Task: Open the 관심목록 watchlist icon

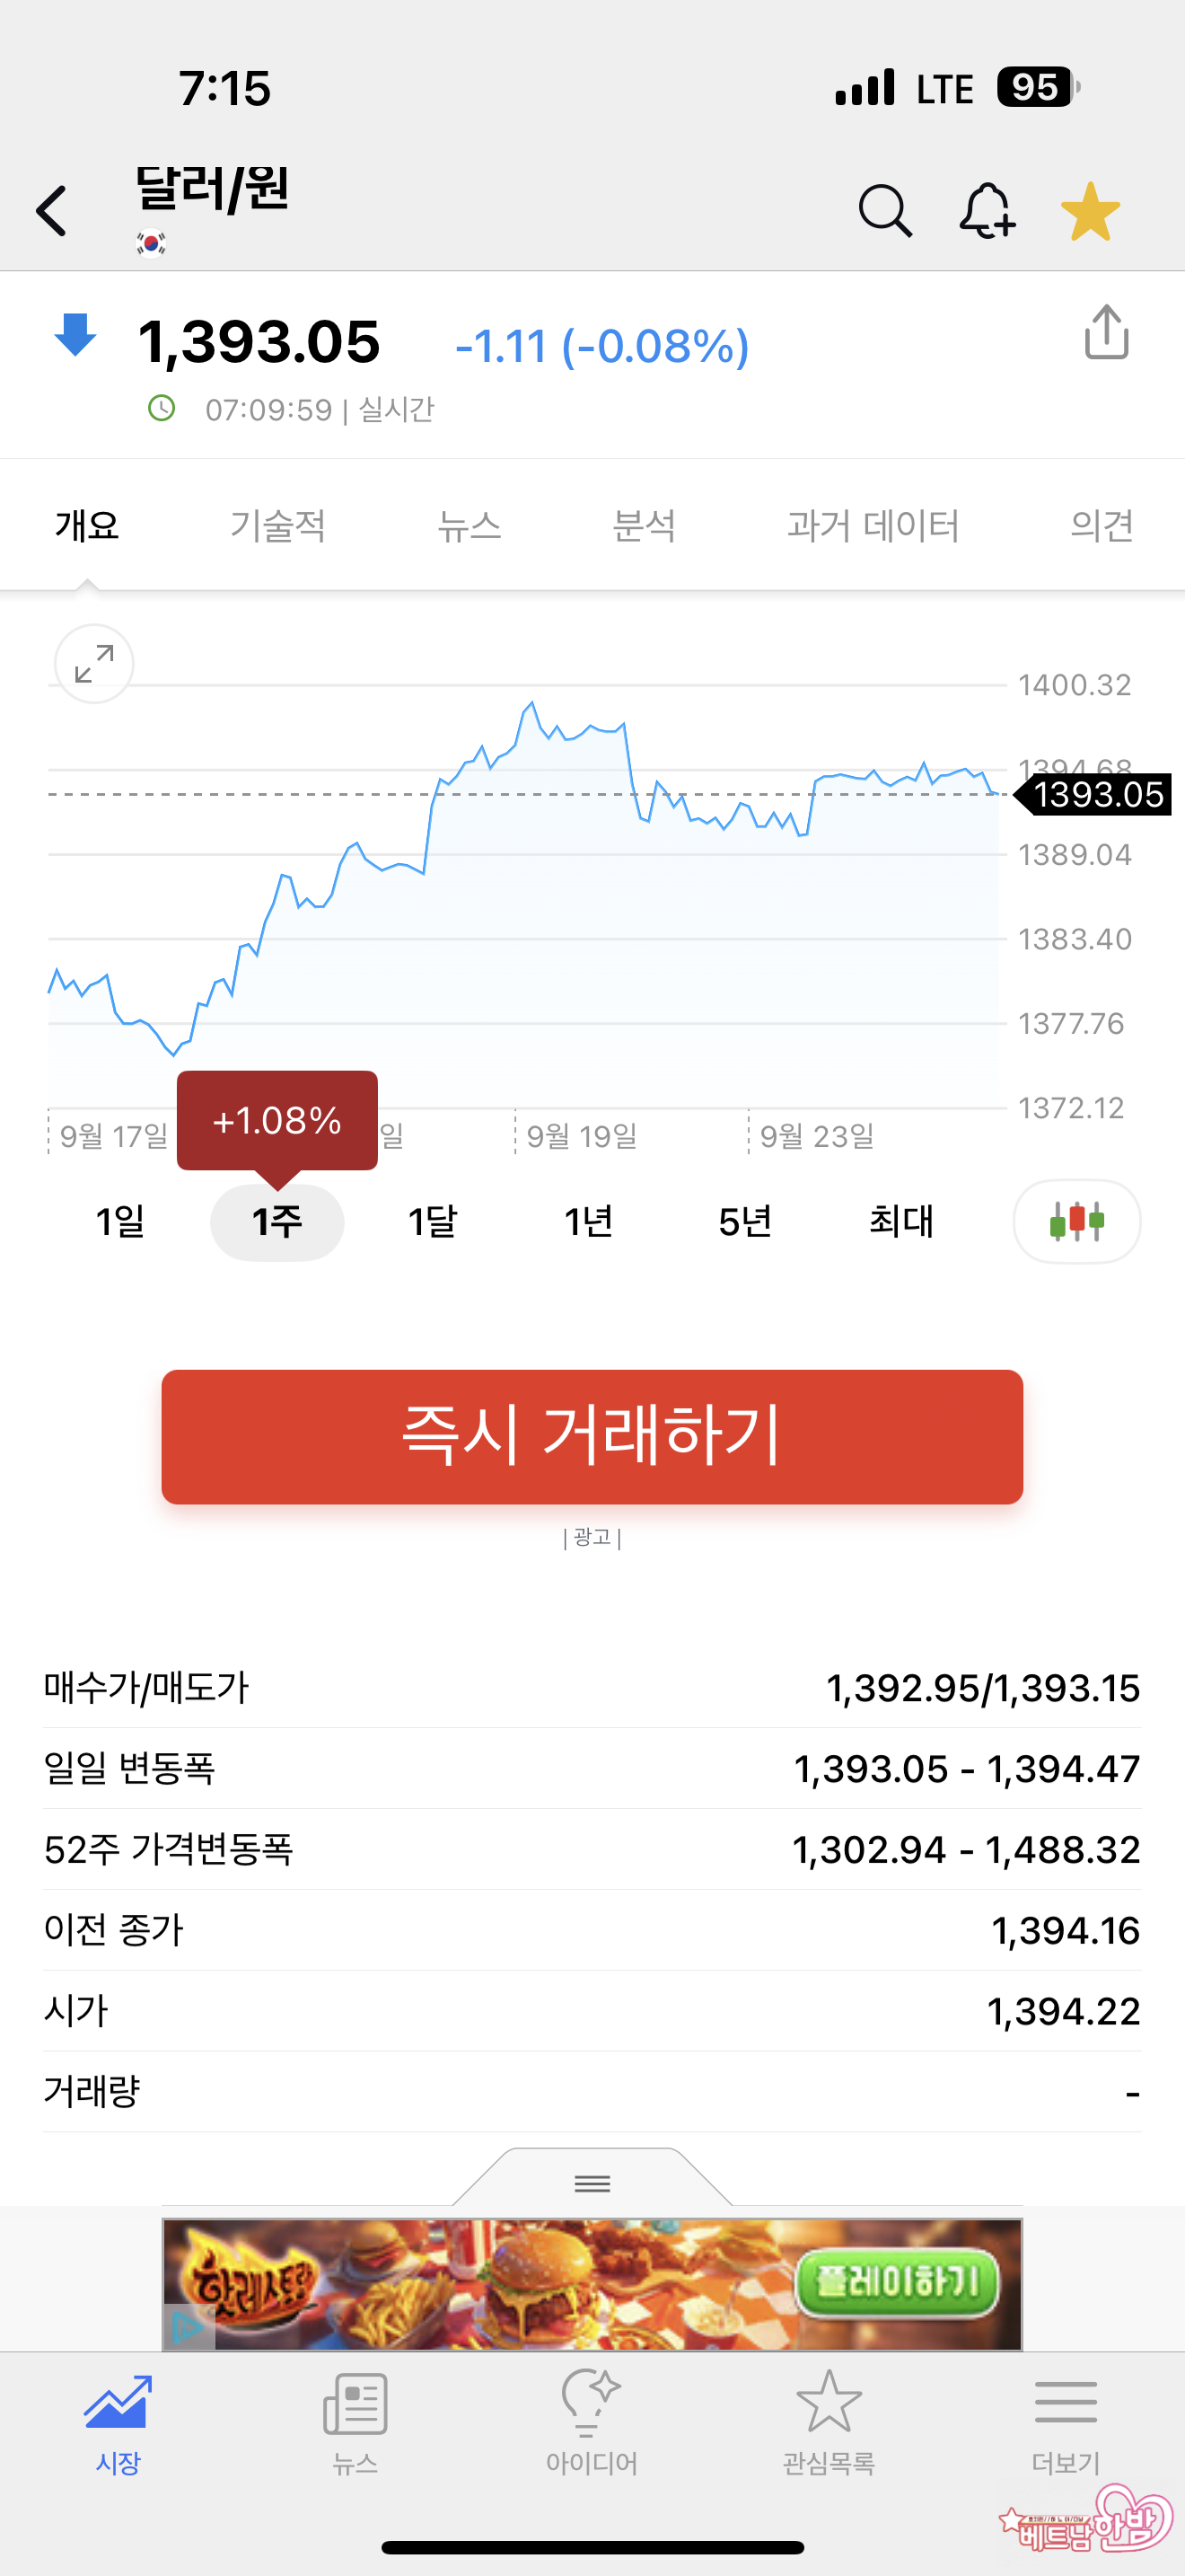Action: coord(829,2420)
